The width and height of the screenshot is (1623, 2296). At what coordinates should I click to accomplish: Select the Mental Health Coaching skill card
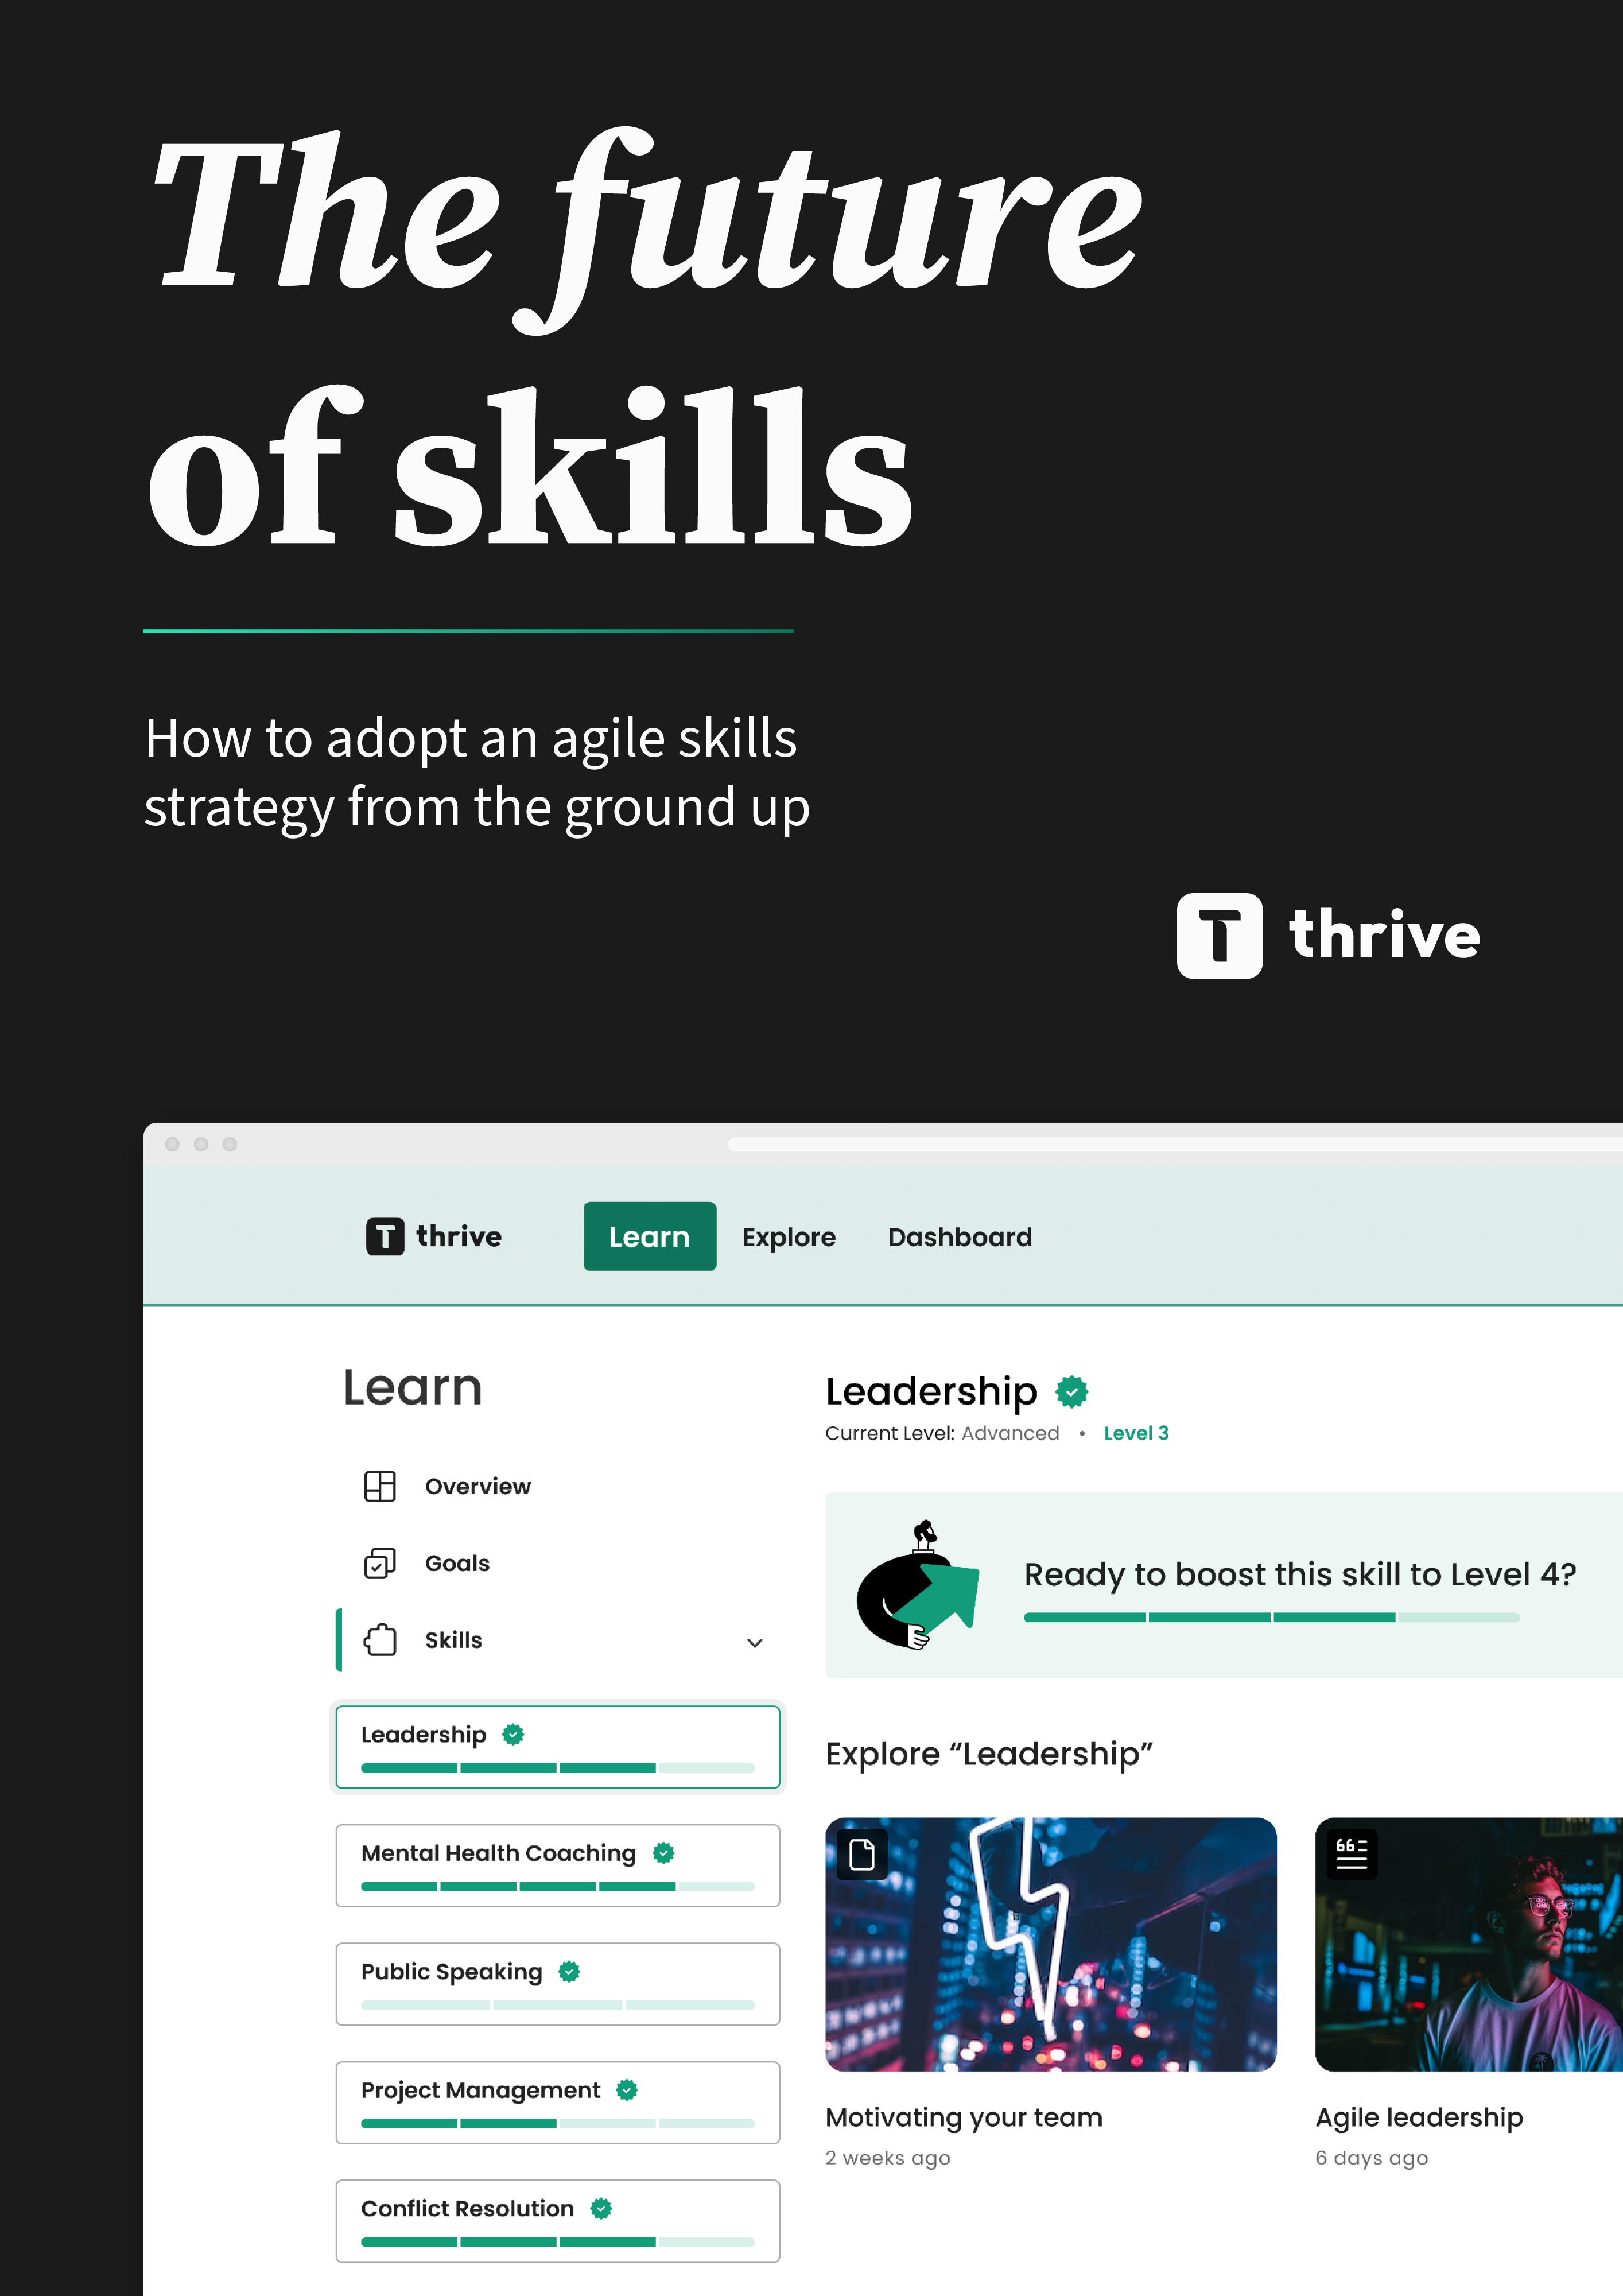(x=557, y=1865)
